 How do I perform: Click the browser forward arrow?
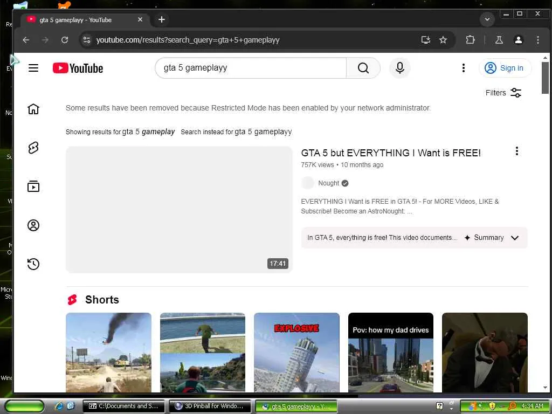(45, 40)
